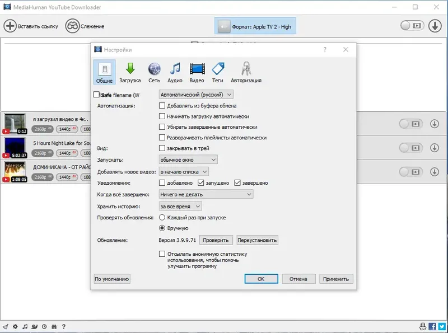
Task: Enable Убирать завершенные автоматически
Action: point(162,127)
